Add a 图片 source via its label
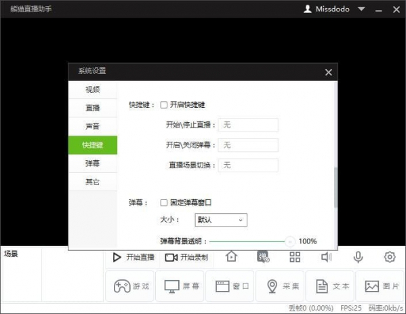The image size is (406, 314). point(391,286)
